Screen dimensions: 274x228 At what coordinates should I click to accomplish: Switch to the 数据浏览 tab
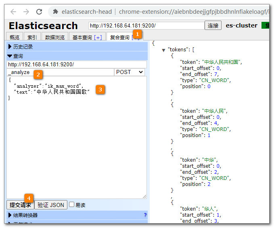(55, 37)
